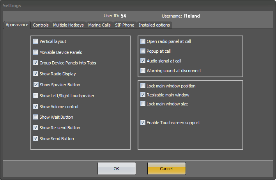The height and width of the screenshot is (180, 276).
Task: Check Popup at call option
Action: pyautogui.click(x=143, y=51)
